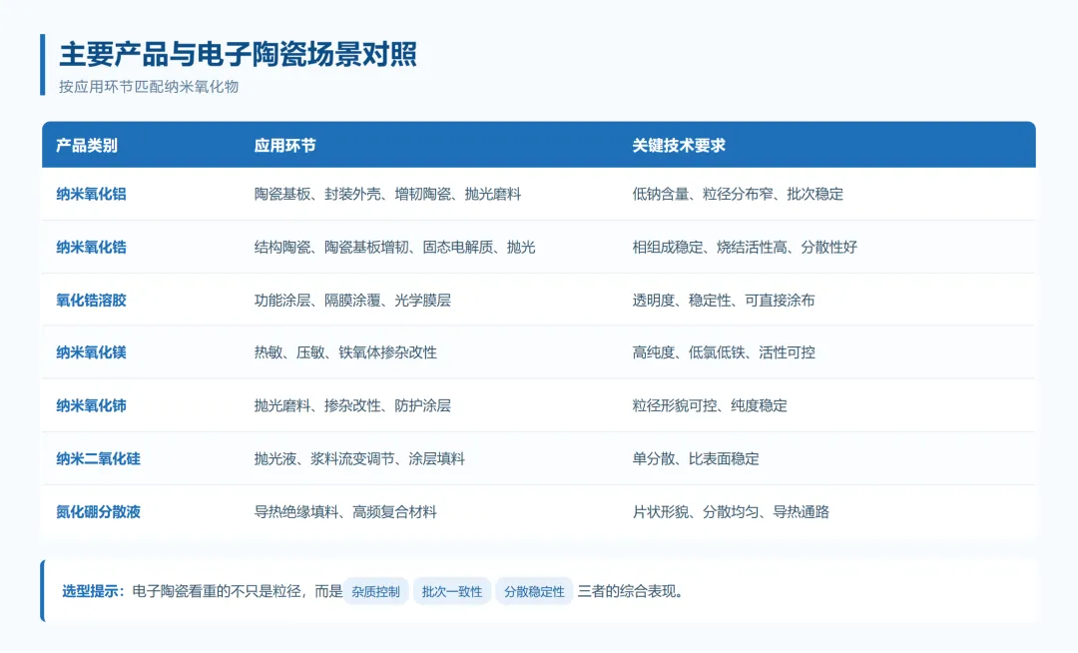Click the cell 单分散、比表面稳定
The width and height of the screenshot is (1078, 653).
click(696, 458)
